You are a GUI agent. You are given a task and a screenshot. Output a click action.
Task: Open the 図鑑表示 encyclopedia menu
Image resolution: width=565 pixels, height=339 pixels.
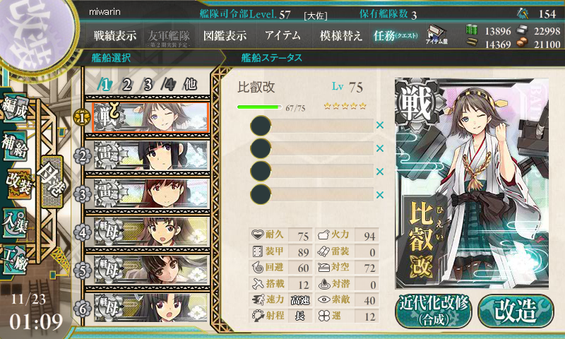225,35
